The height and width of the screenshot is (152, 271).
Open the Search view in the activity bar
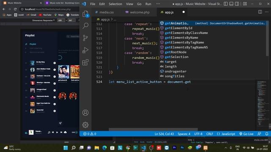(86, 26)
